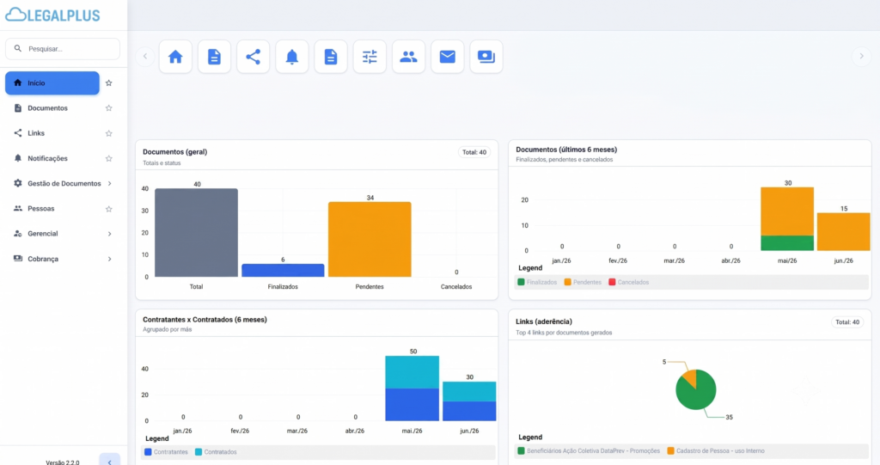Toggle the Pendentes legend entry
The image size is (880, 465).
pyautogui.click(x=583, y=283)
